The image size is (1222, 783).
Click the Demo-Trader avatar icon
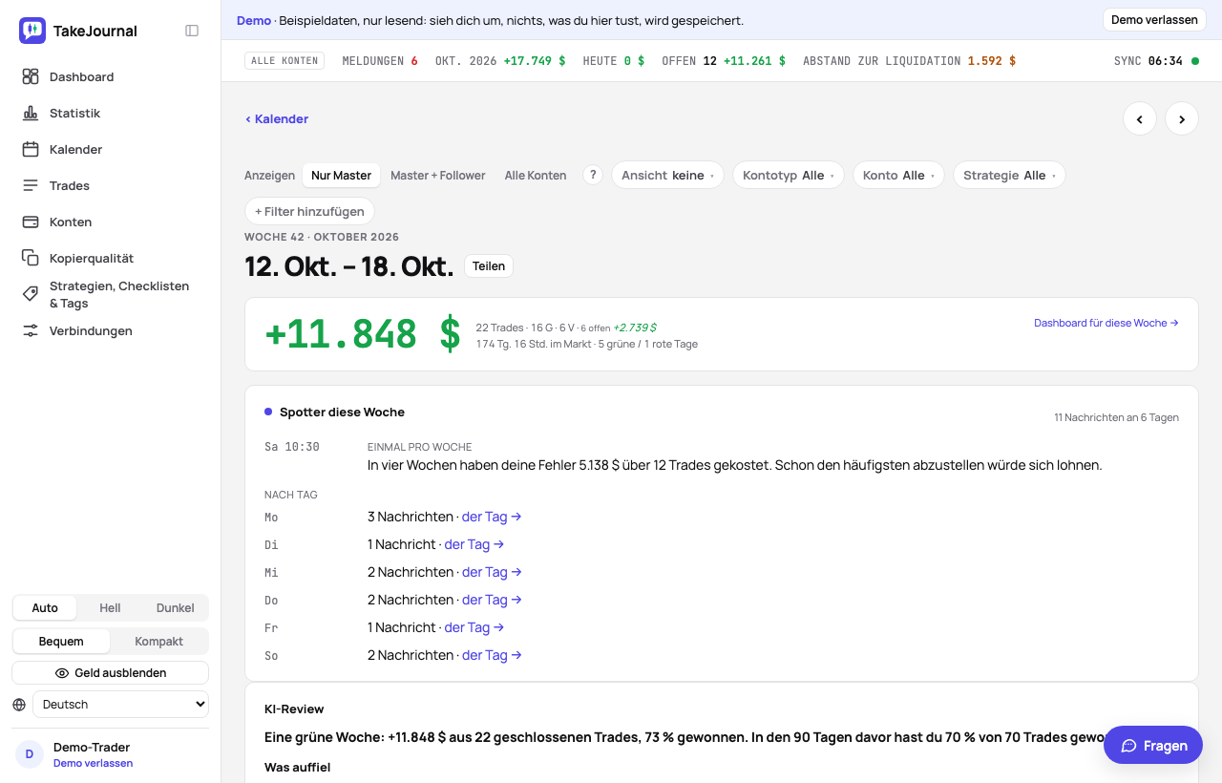tap(30, 754)
